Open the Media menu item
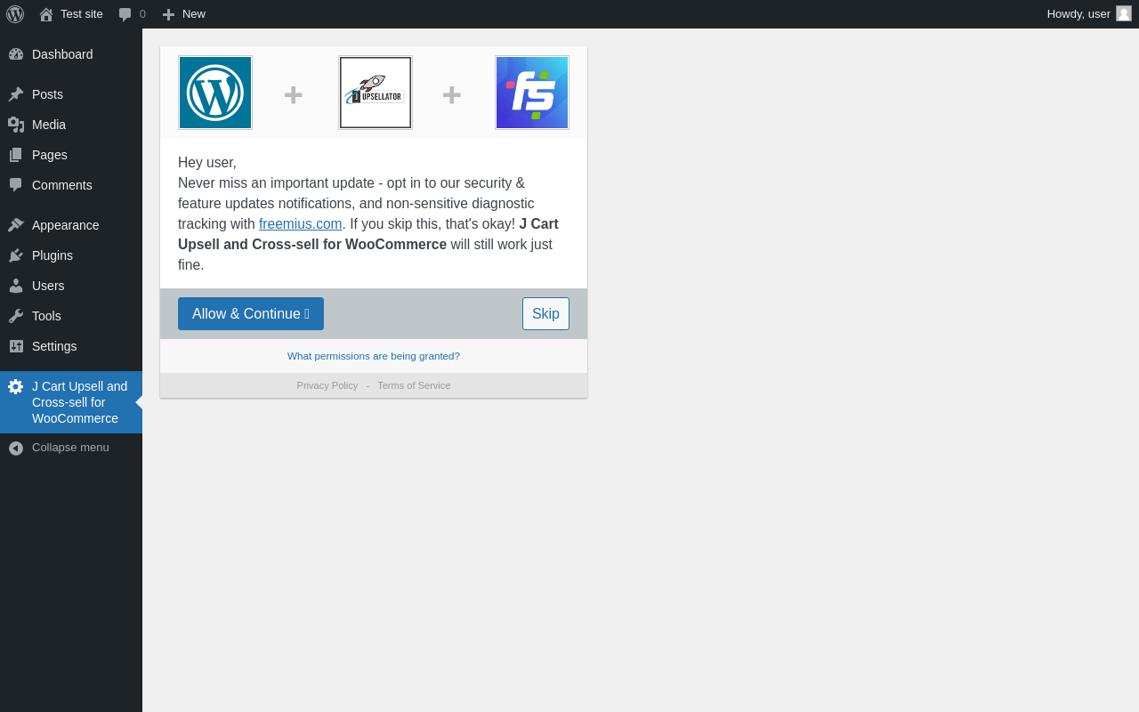Image resolution: width=1139 pixels, height=712 pixels. pyautogui.click(x=71, y=125)
